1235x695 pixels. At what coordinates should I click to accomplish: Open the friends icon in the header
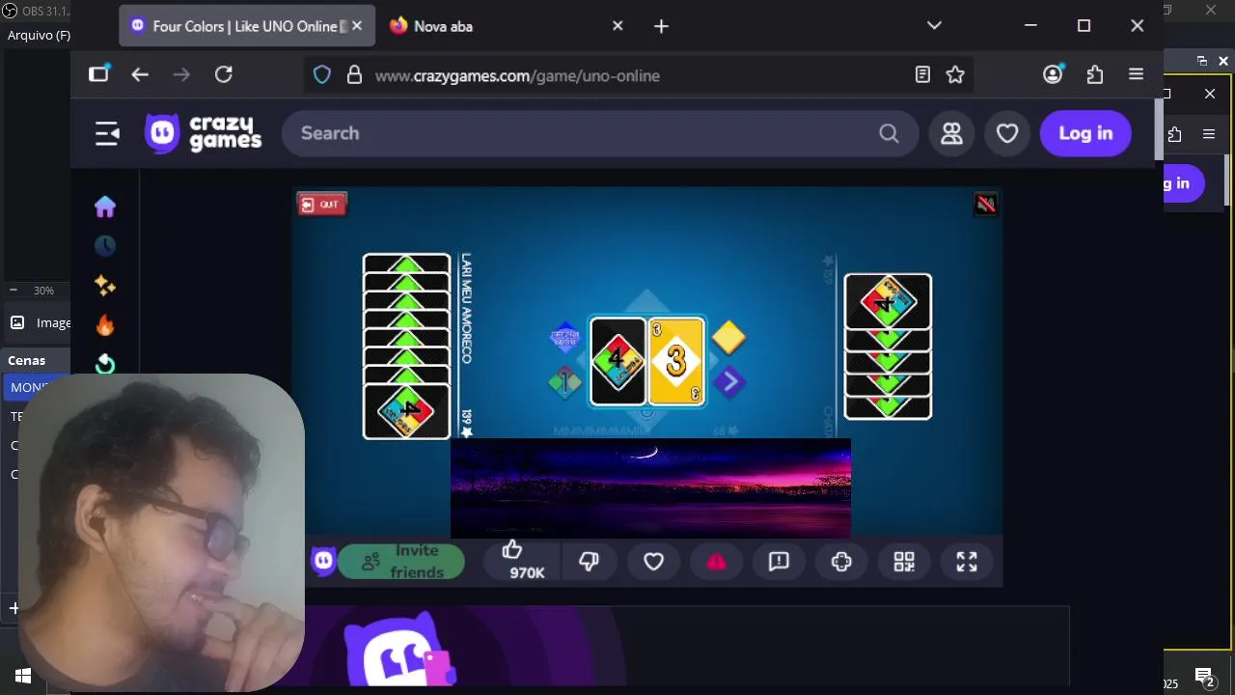(952, 133)
